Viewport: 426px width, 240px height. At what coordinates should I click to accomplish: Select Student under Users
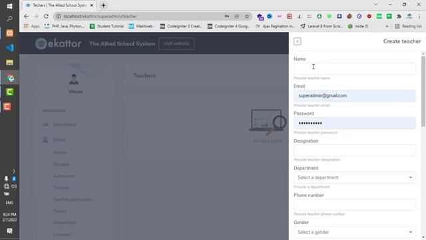tap(61, 165)
